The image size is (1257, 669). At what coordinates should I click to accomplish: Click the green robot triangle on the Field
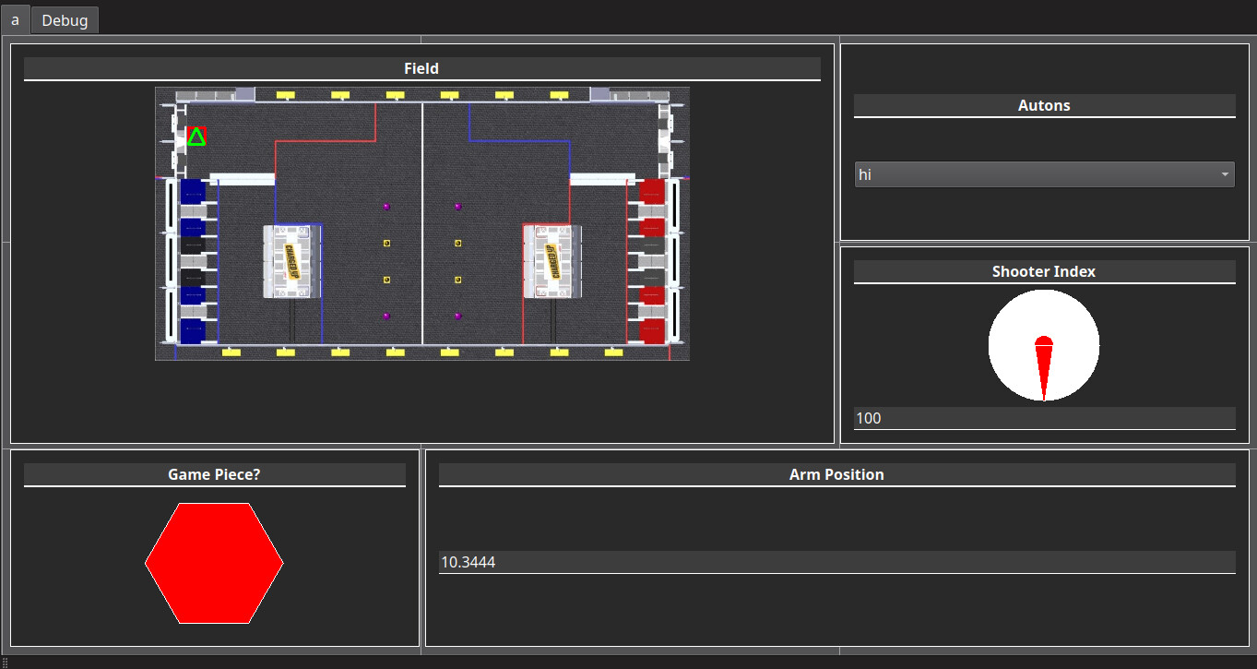pyautogui.click(x=196, y=137)
